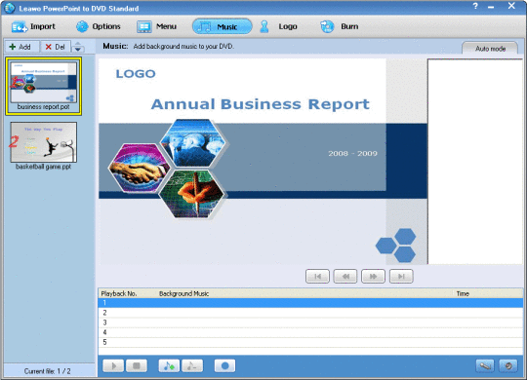This screenshot has height=380, width=527.
Task: Go to next slide forward button
Action: point(373,277)
